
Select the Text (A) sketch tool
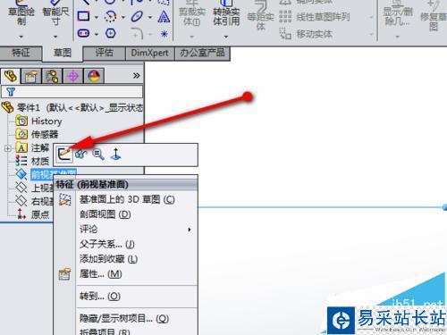coord(164,16)
